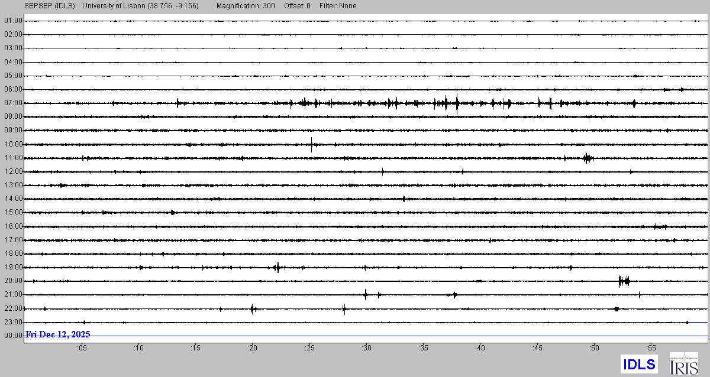Screen dimensions: 710x377
Task: Select the 20:00 hour row label
Action: (13, 281)
